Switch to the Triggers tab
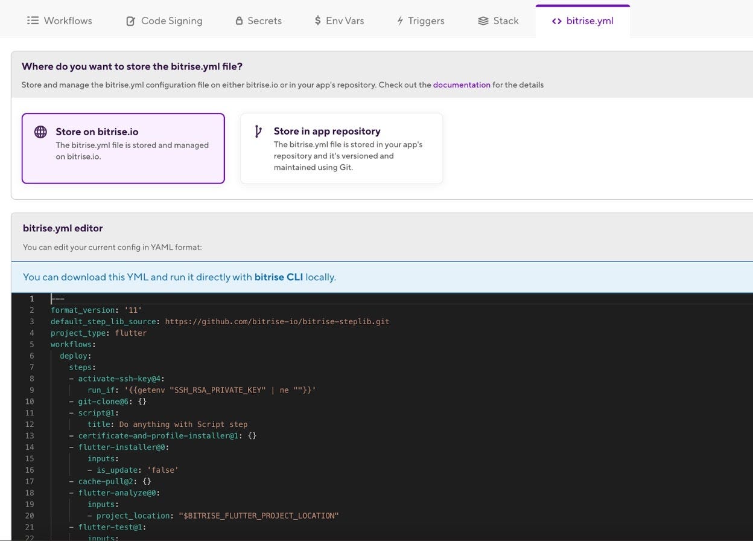Image resolution: width=753 pixels, height=541 pixels. pos(421,21)
